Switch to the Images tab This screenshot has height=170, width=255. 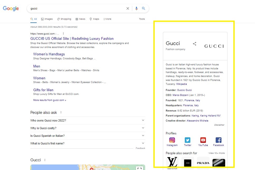(x=47, y=19)
